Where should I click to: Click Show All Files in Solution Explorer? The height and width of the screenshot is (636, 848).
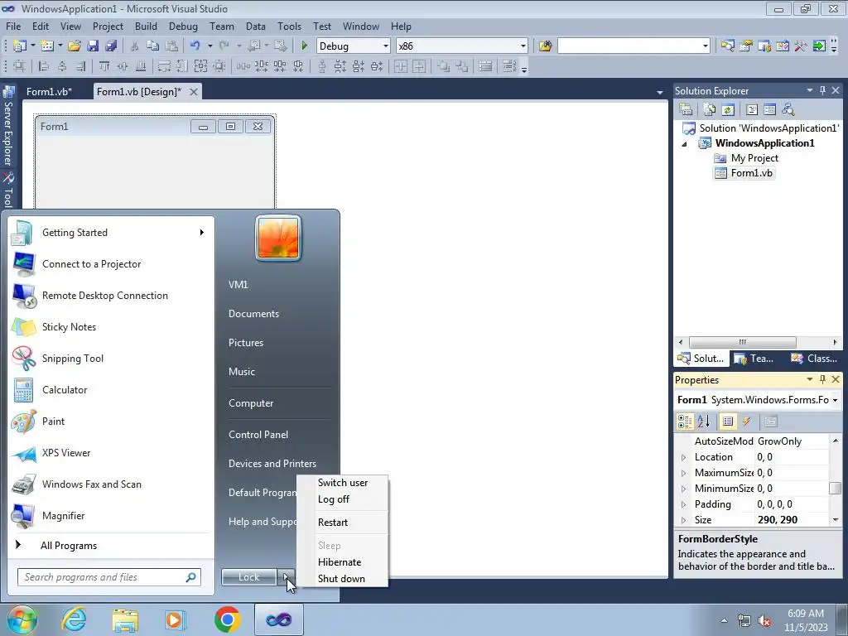[x=710, y=110]
